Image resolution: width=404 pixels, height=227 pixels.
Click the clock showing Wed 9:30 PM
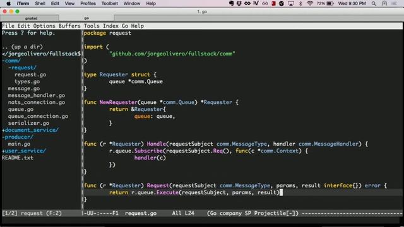click(352, 3)
